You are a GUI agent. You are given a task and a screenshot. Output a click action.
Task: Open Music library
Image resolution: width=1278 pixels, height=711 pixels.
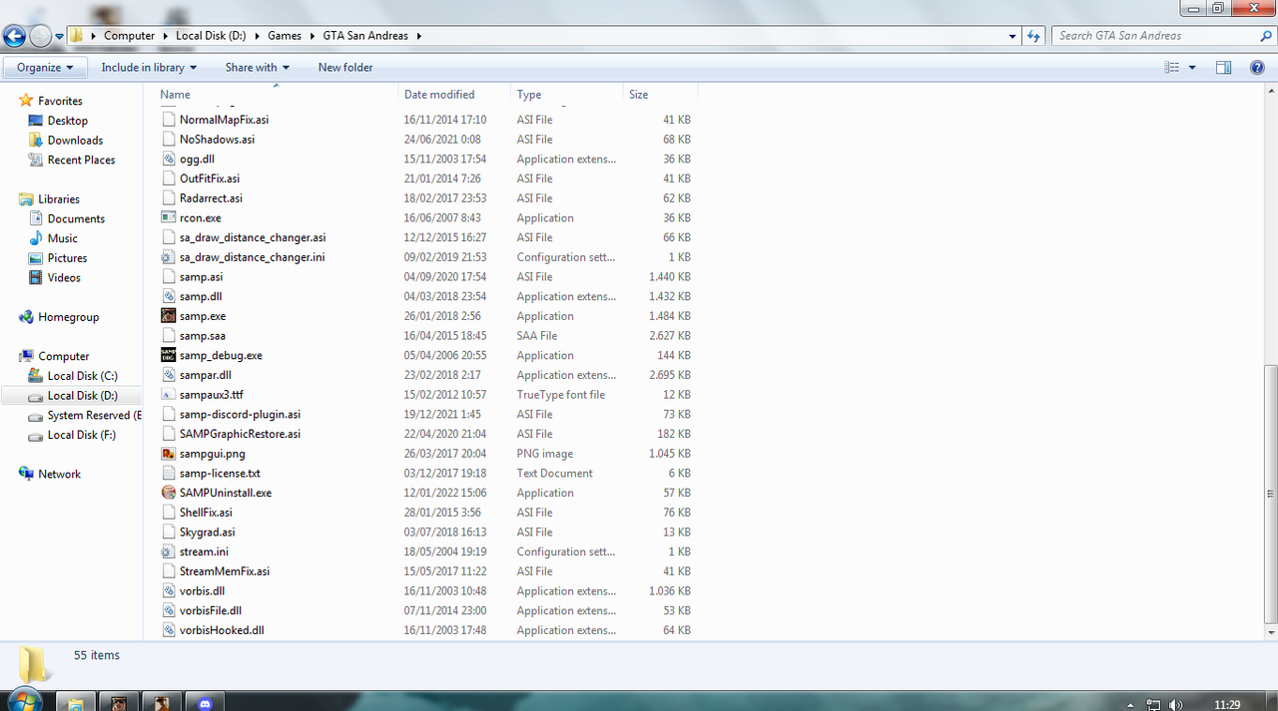62,238
